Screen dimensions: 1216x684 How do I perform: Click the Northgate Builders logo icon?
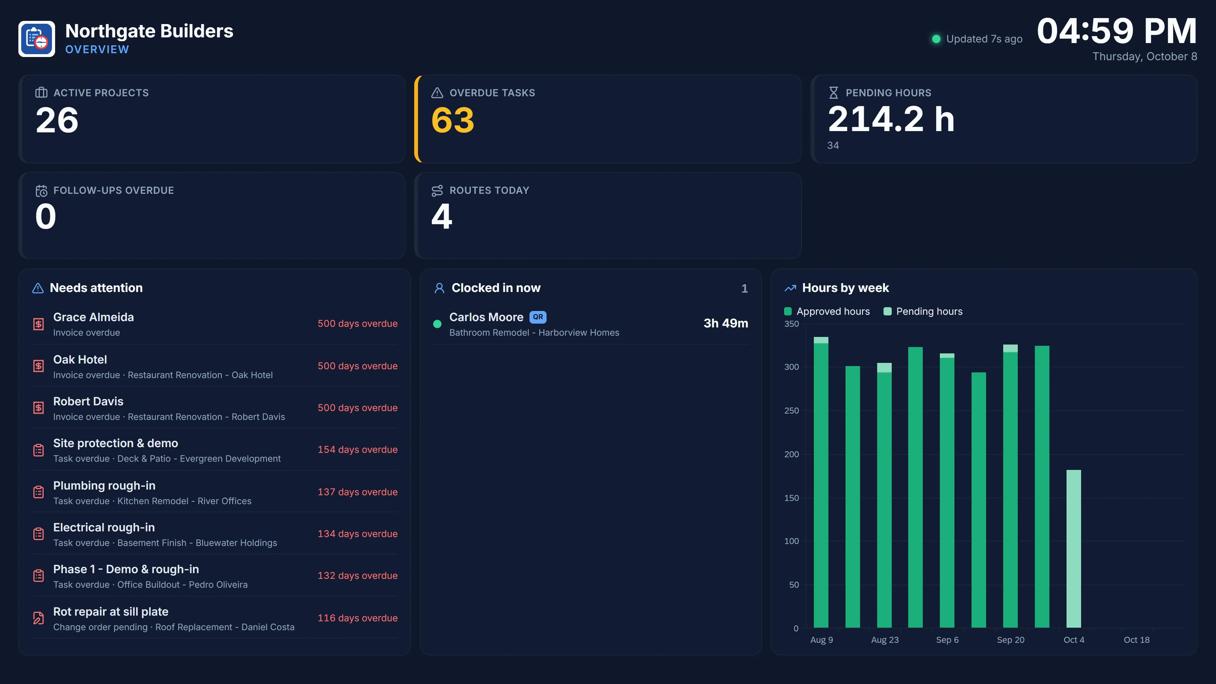pos(37,39)
